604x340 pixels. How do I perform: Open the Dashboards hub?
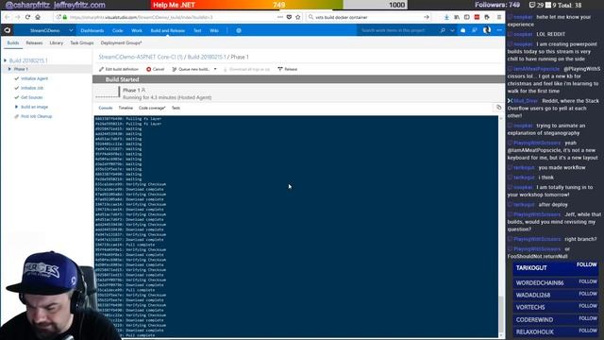(x=92, y=30)
